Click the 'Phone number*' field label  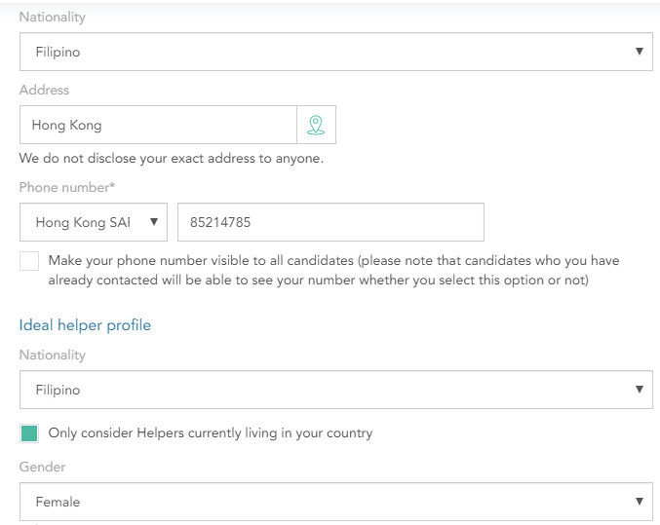[x=67, y=187]
